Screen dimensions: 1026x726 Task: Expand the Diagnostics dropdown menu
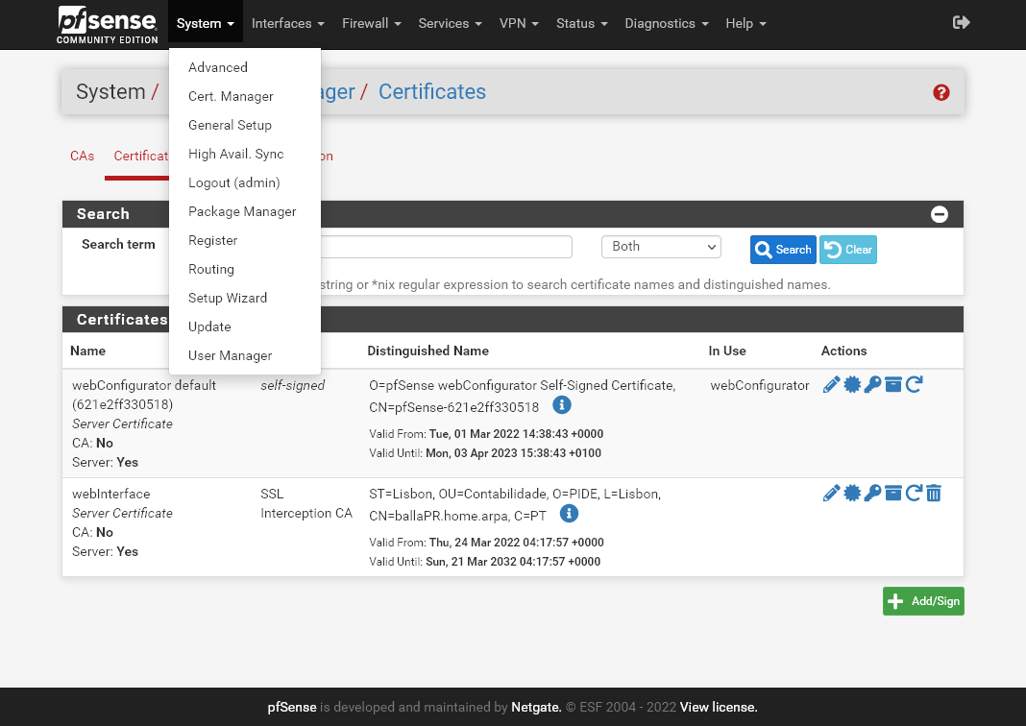tap(666, 23)
